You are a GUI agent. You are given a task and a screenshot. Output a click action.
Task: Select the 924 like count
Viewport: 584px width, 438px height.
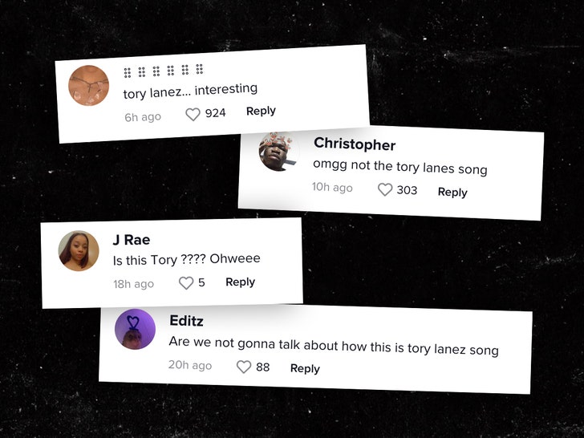[x=215, y=113]
